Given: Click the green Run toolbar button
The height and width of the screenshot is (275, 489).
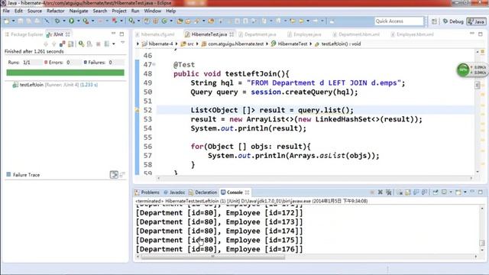Looking at the screenshot, I should pos(71,21).
